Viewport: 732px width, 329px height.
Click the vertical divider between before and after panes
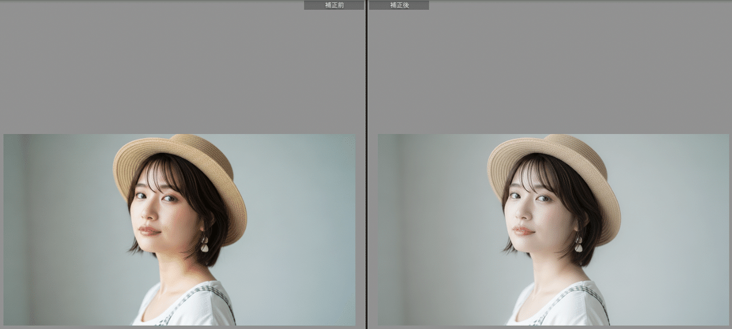tap(366, 164)
